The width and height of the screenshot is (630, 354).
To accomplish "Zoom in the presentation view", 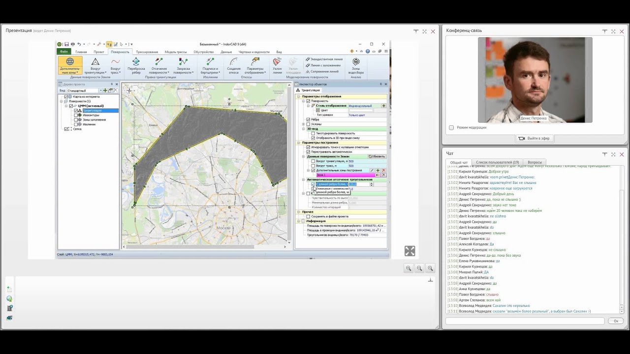I will tap(409, 268).
